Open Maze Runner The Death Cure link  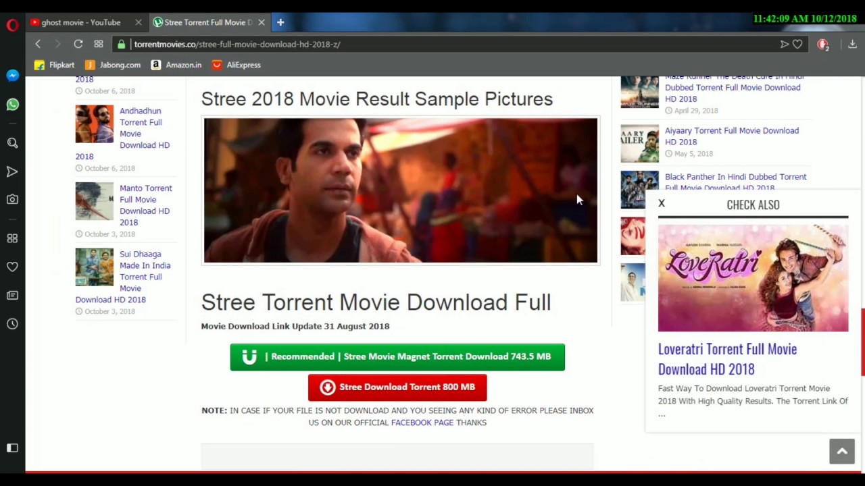tap(733, 88)
